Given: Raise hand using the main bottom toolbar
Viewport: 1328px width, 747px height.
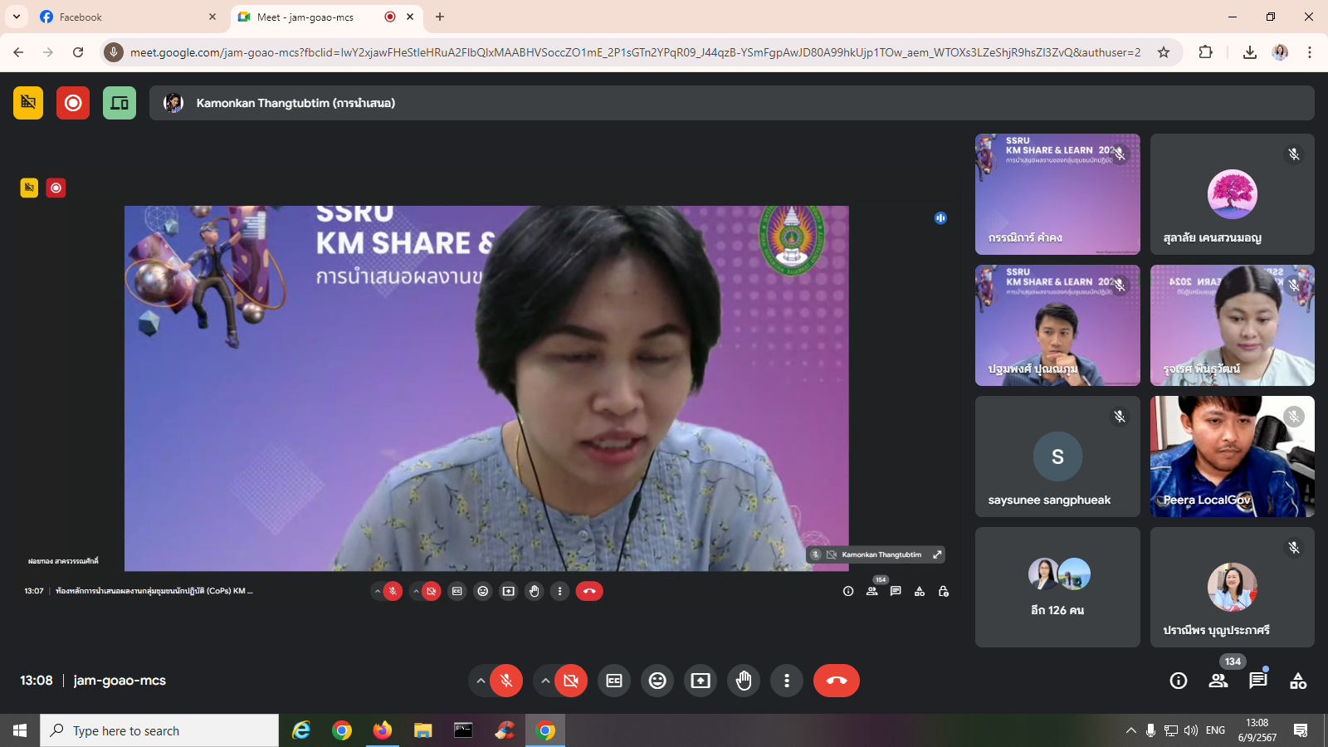Looking at the screenshot, I should (x=744, y=681).
